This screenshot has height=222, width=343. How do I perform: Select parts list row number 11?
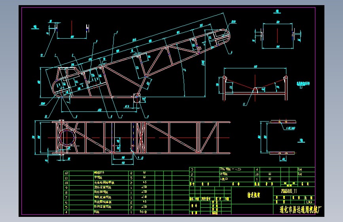pyautogui.click(x=66, y=178)
